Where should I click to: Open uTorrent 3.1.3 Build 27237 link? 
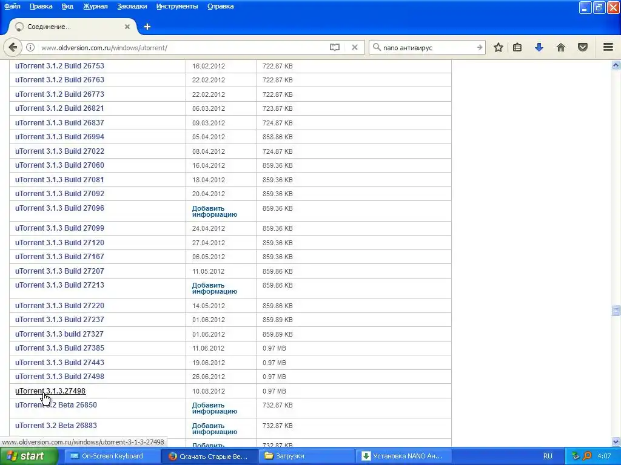[x=59, y=320]
